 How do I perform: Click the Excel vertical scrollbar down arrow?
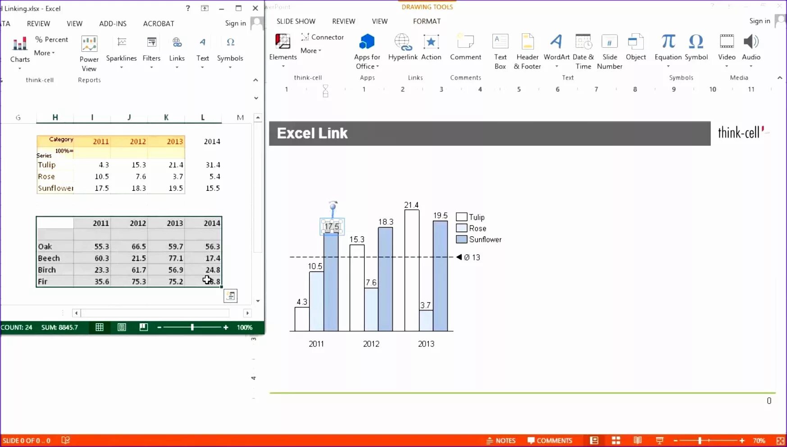pyautogui.click(x=258, y=301)
